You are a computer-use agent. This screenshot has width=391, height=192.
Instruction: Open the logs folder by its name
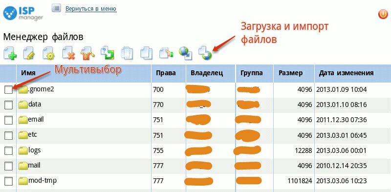click(x=34, y=150)
